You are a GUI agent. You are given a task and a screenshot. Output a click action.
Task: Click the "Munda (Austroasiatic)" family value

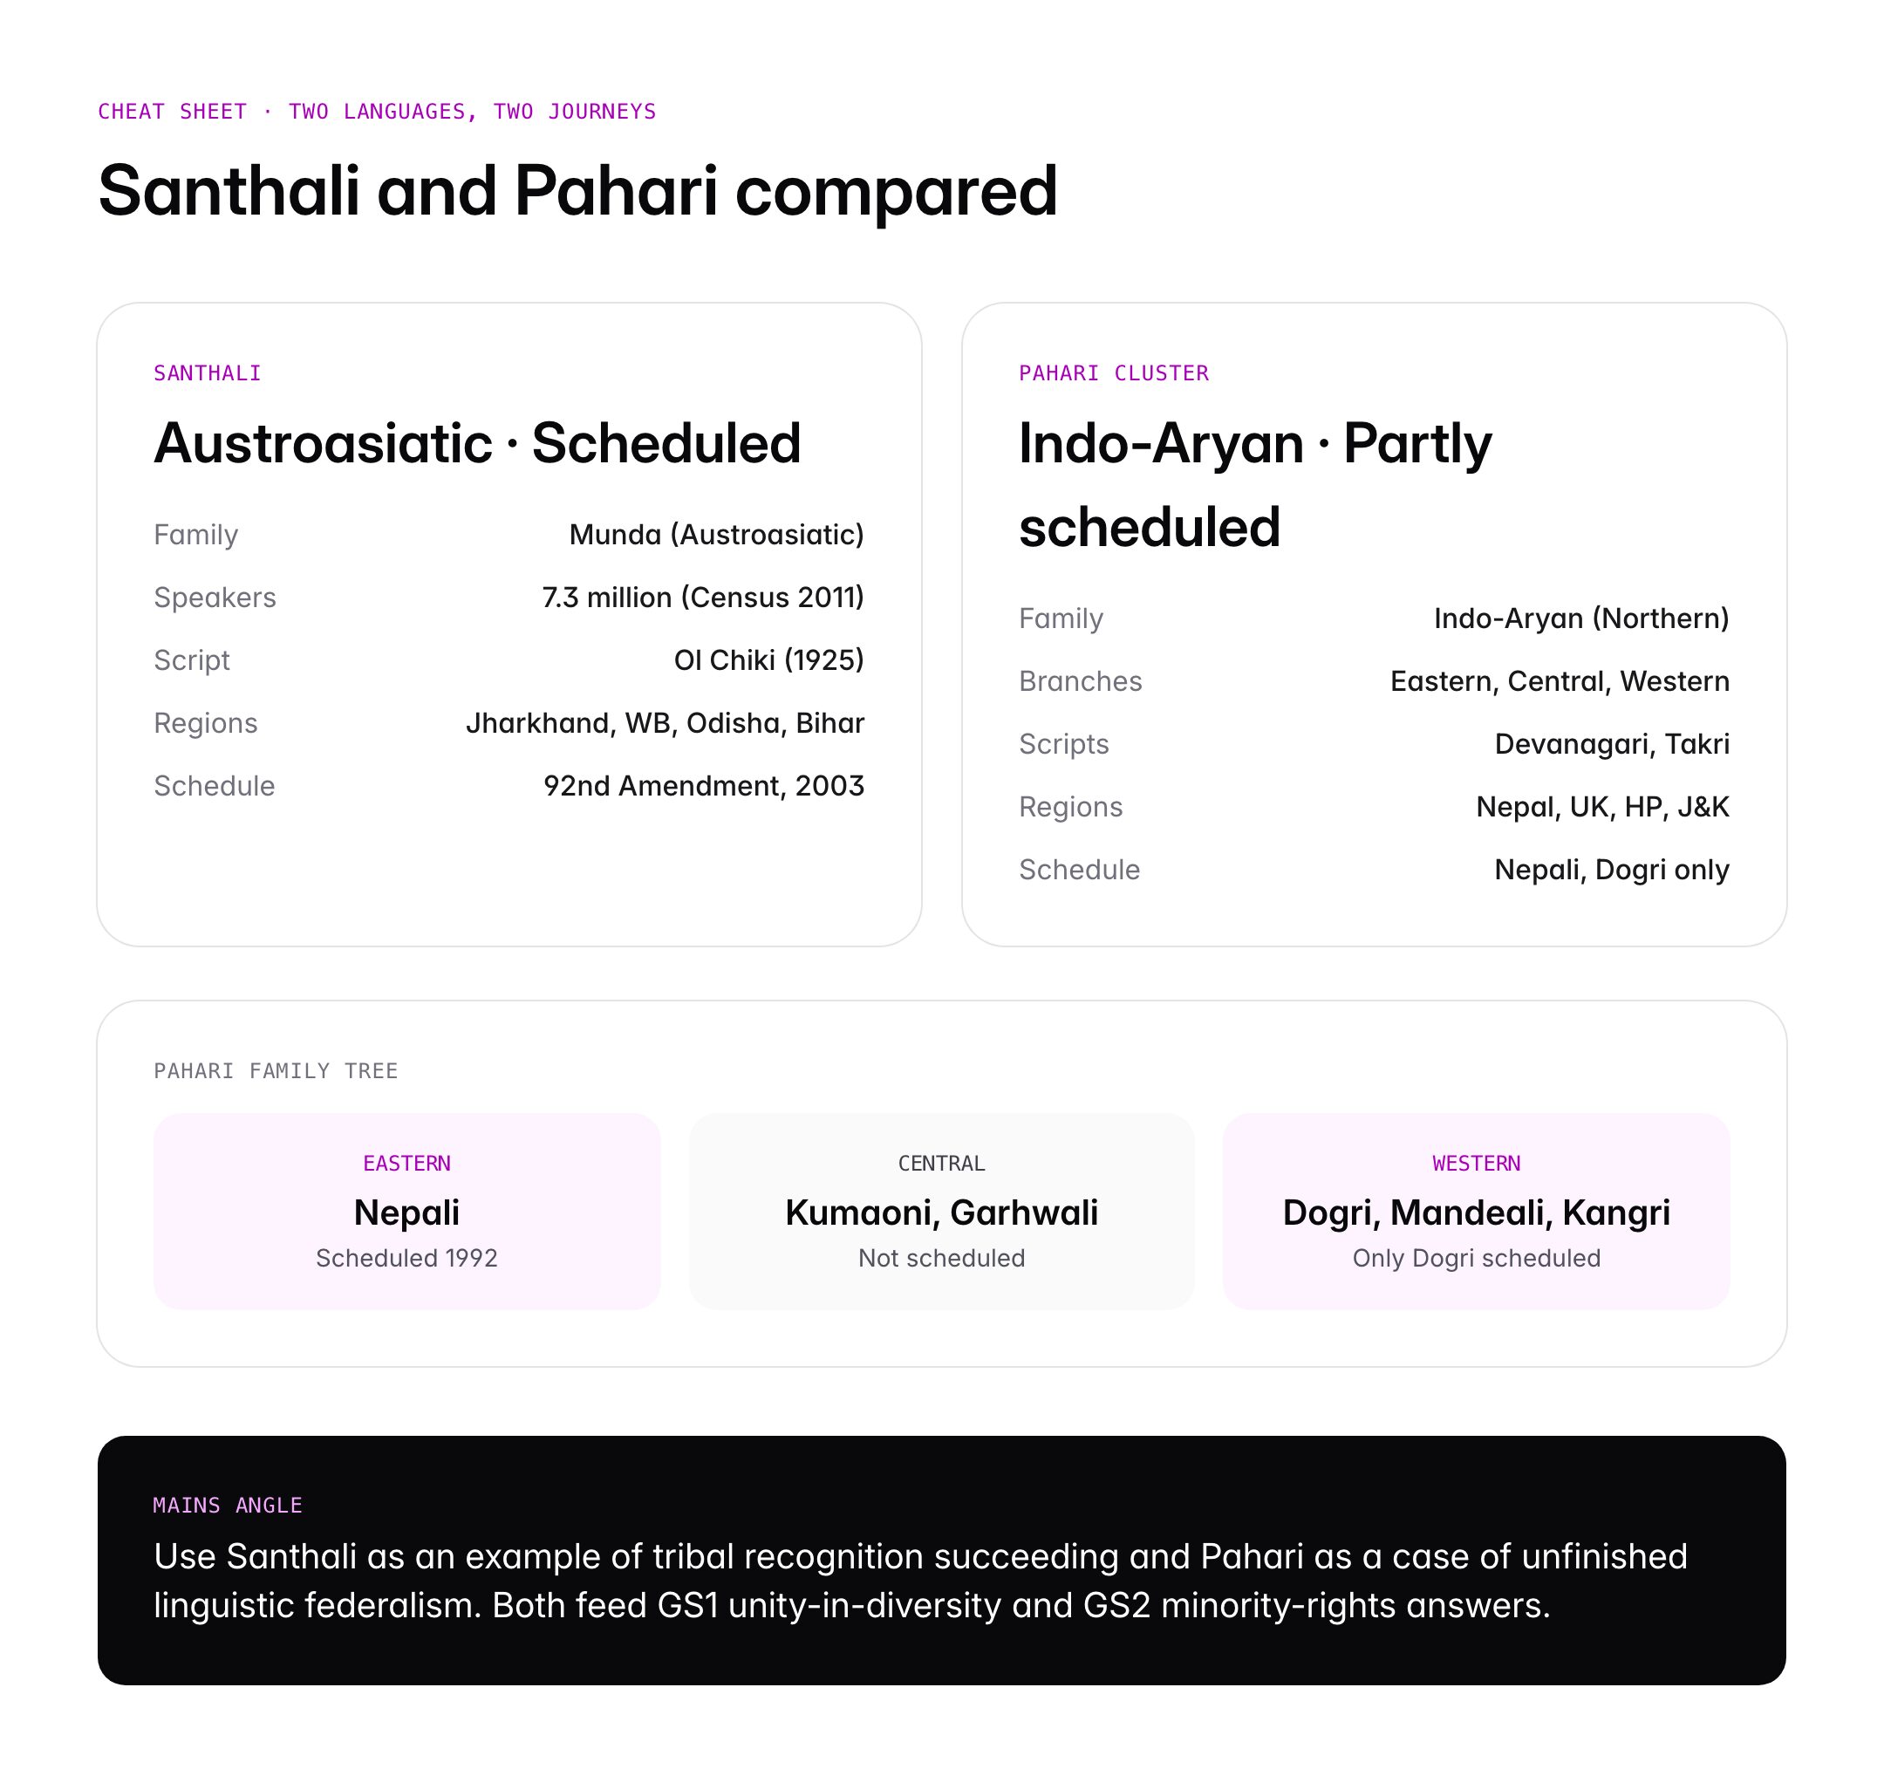tap(716, 535)
